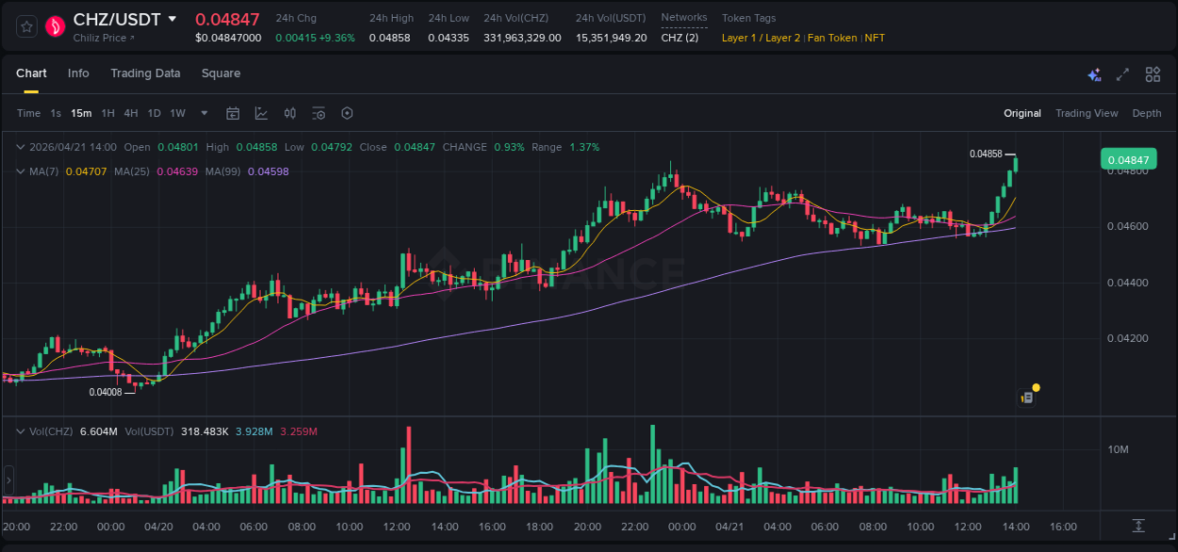Viewport: 1178px width, 552px height.
Task: Open the go-to-date calendar tool
Action: coord(233,113)
